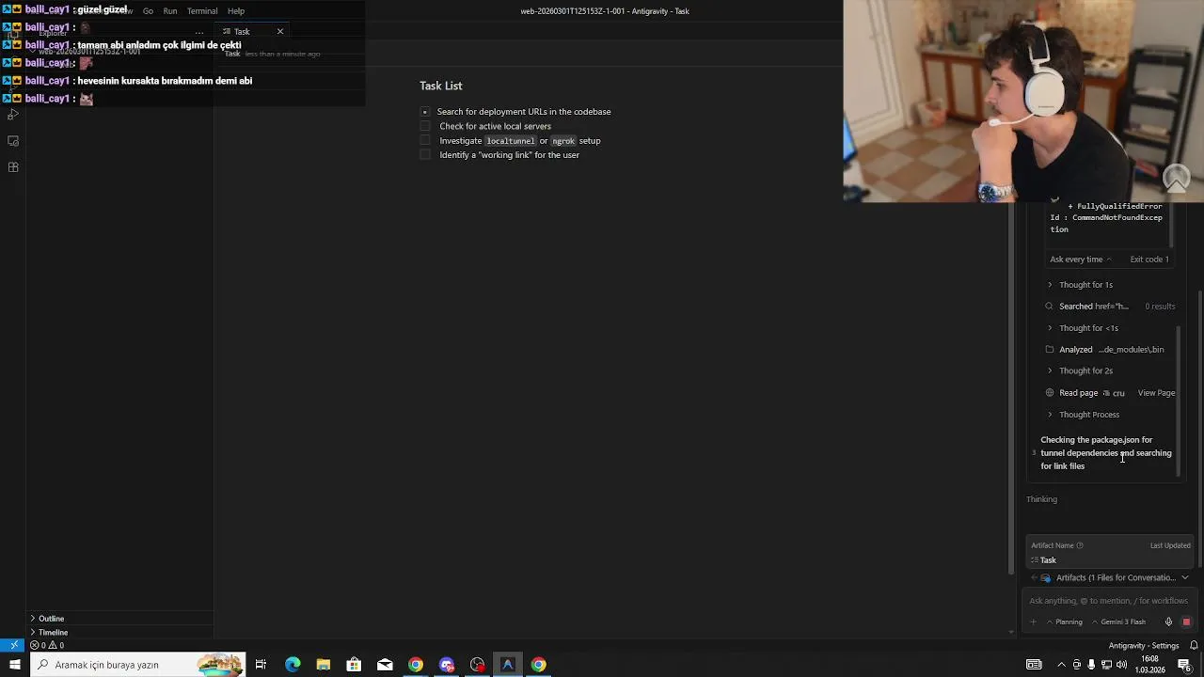Click the Thinking status text
Image resolution: width=1204 pixels, height=677 pixels.
point(1041,499)
